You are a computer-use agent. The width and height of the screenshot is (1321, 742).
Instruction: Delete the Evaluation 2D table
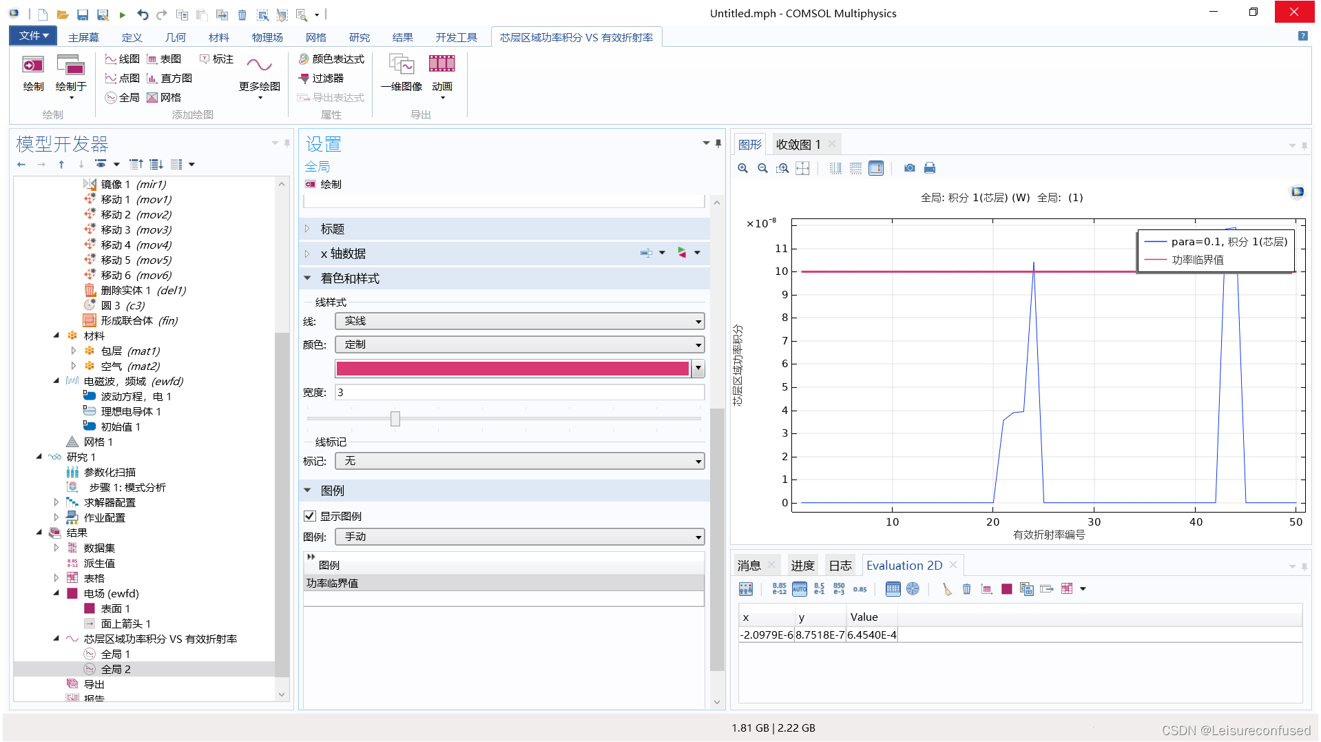click(967, 589)
